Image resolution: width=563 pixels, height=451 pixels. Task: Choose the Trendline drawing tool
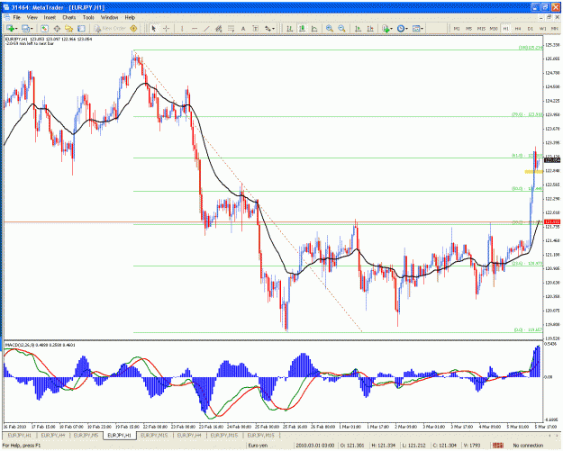tap(206, 29)
